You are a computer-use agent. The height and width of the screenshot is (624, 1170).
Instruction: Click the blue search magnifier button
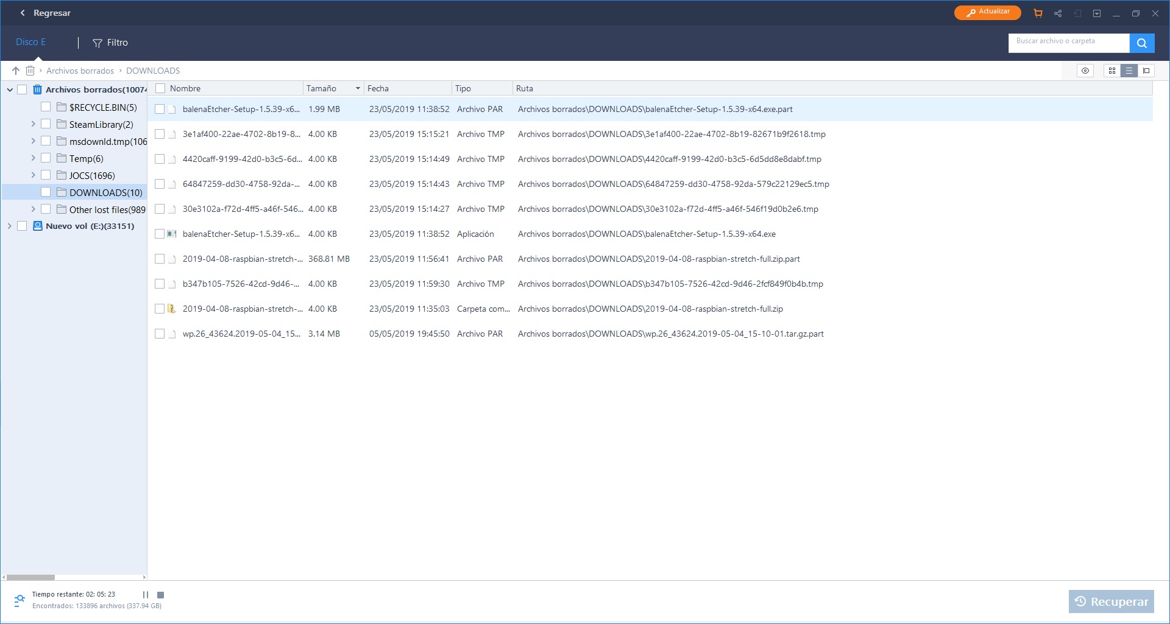(1142, 43)
